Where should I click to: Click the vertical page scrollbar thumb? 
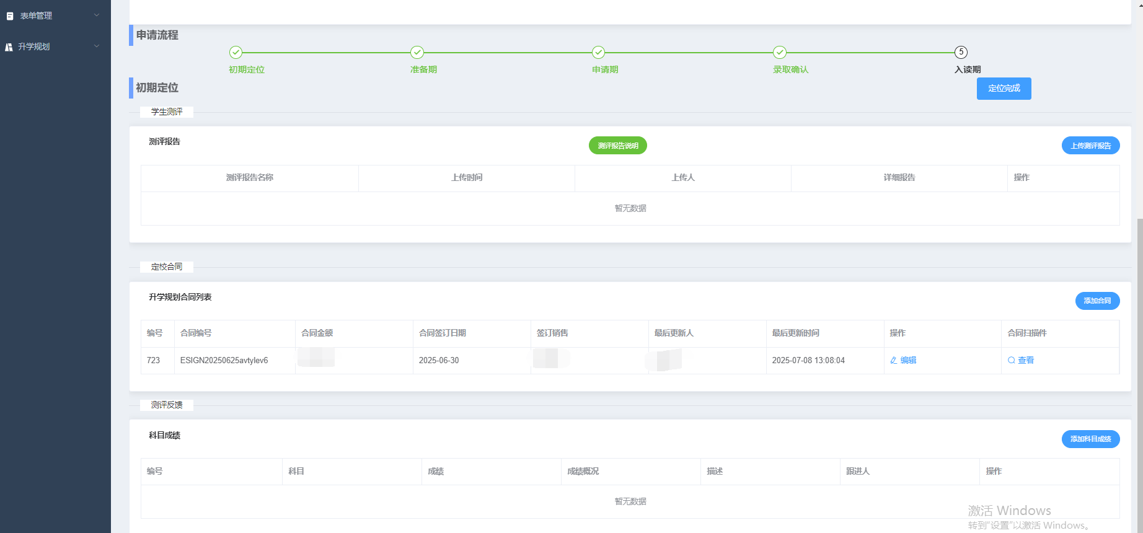tap(1139, 375)
